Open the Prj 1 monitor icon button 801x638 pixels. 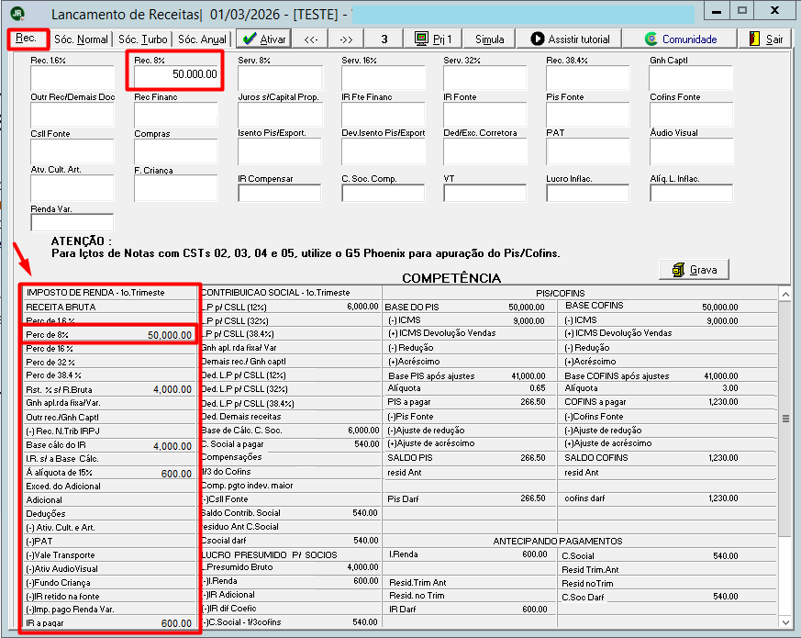[433, 39]
